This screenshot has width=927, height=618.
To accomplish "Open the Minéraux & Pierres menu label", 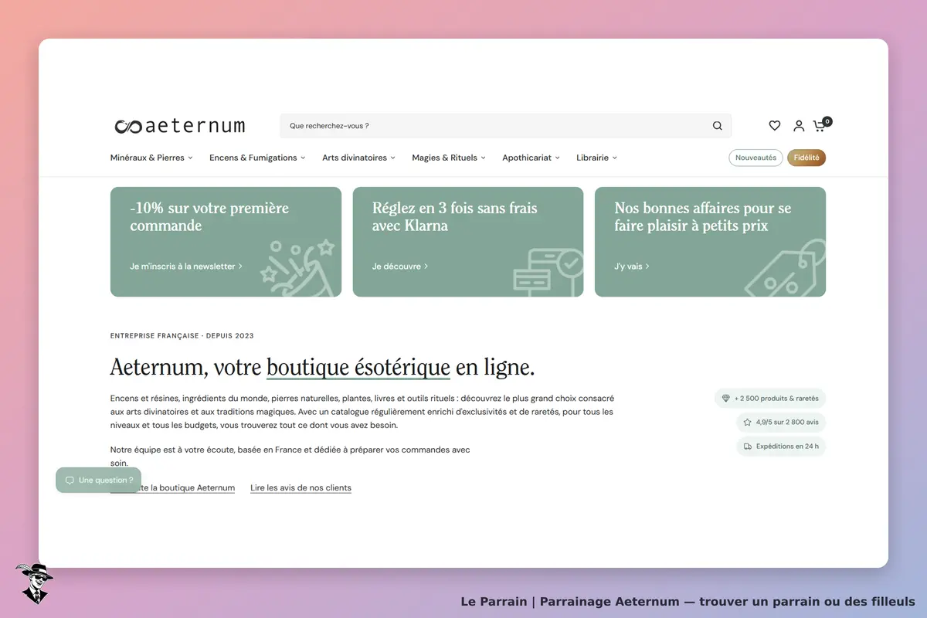I will coord(148,158).
